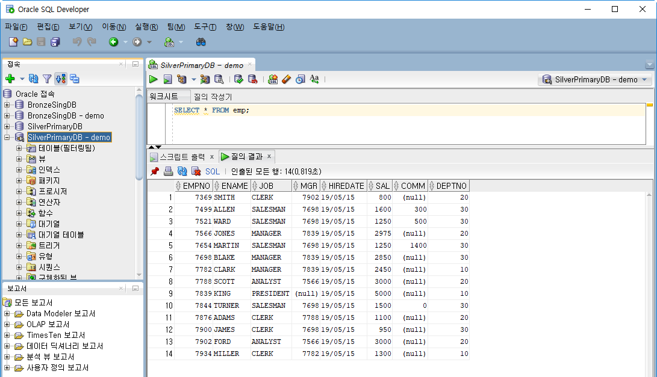Click the To Upper/Lower case Aa icon

coord(314,79)
